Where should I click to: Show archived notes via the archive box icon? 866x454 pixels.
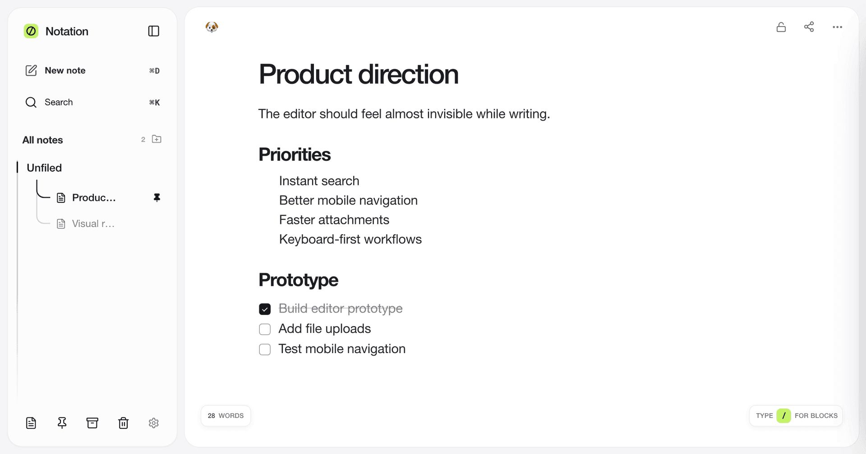click(92, 423)
